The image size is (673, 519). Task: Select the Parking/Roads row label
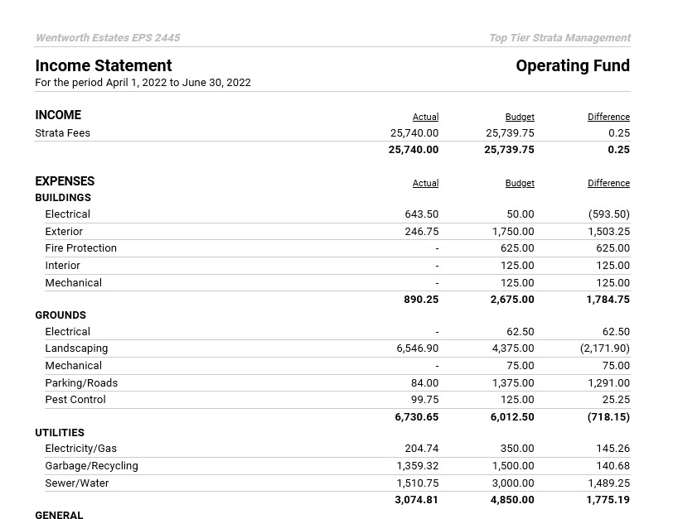tap(81, 383)
